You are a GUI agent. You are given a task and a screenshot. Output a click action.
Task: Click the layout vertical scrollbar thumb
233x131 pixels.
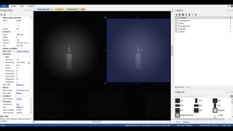(x=172, y=51)
